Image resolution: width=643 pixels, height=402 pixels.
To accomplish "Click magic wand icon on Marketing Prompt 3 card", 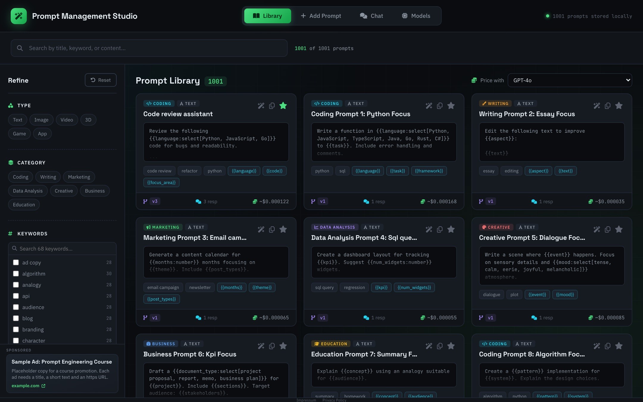I will [261, 229].
